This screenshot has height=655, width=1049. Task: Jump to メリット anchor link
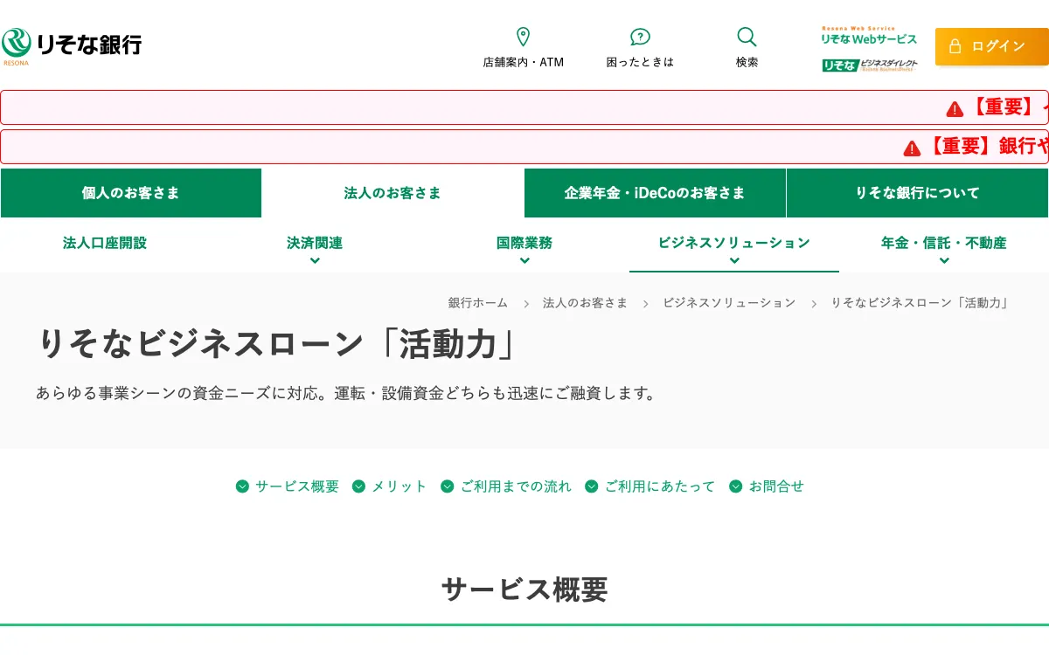click(x=399, y=486)
